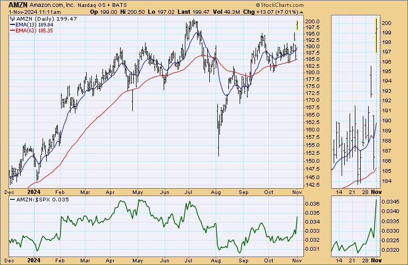Click the 0.036 ratio axis label

point(312,204)
